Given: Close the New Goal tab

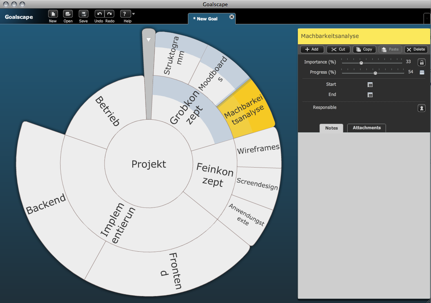Looking at the screenshot, I should (x=231, y=17).
